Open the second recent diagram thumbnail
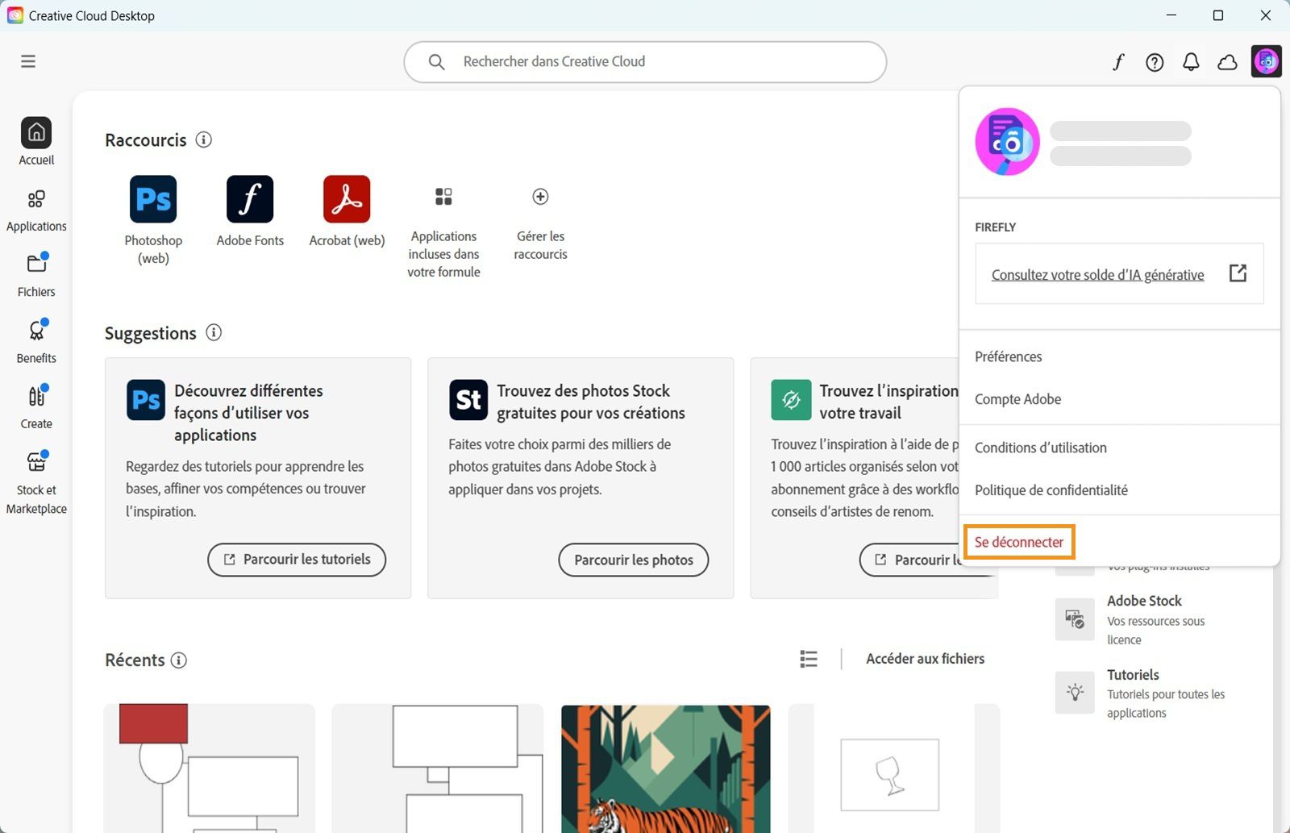This screenshot has height=833, width=1290. [x=437, y=768]
